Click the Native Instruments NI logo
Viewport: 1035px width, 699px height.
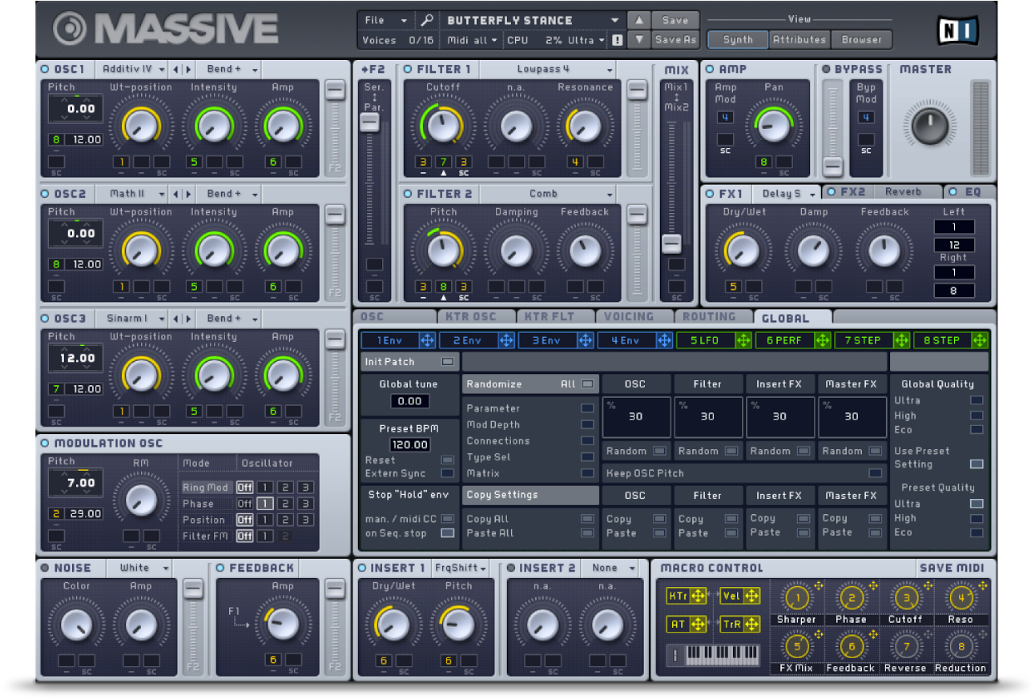point(956,30)
